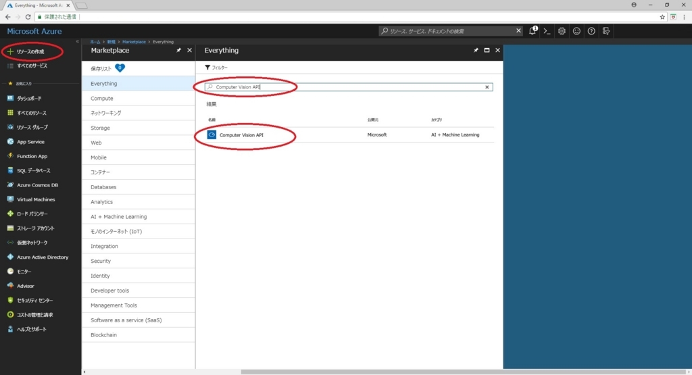Open the help question mark icon
This screenshot has height=375, width=692.
point(591,31)
